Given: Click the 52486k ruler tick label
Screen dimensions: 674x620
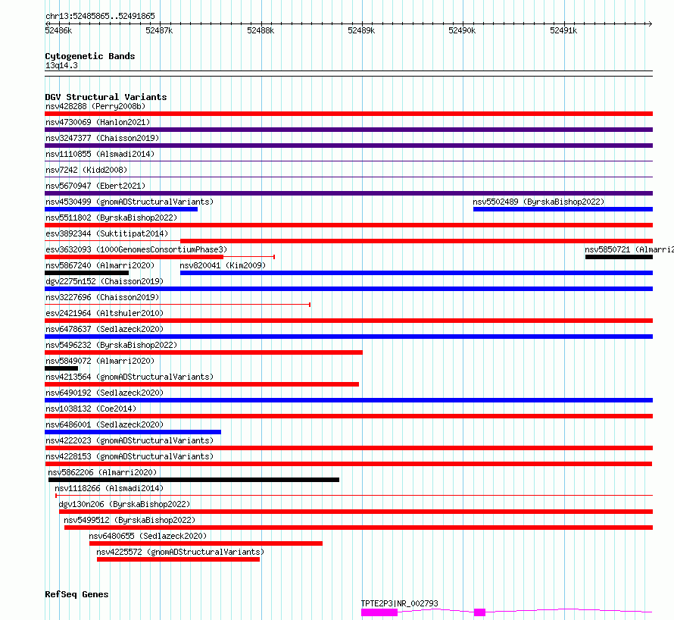Looking at the screenshot, I should [58, 30].
